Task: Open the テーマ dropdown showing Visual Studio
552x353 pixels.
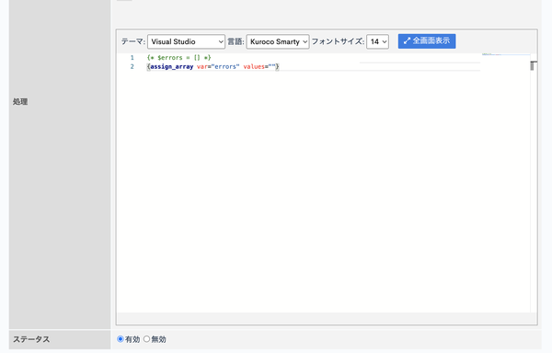Action: pyautogui.click(x=186, y=41)
